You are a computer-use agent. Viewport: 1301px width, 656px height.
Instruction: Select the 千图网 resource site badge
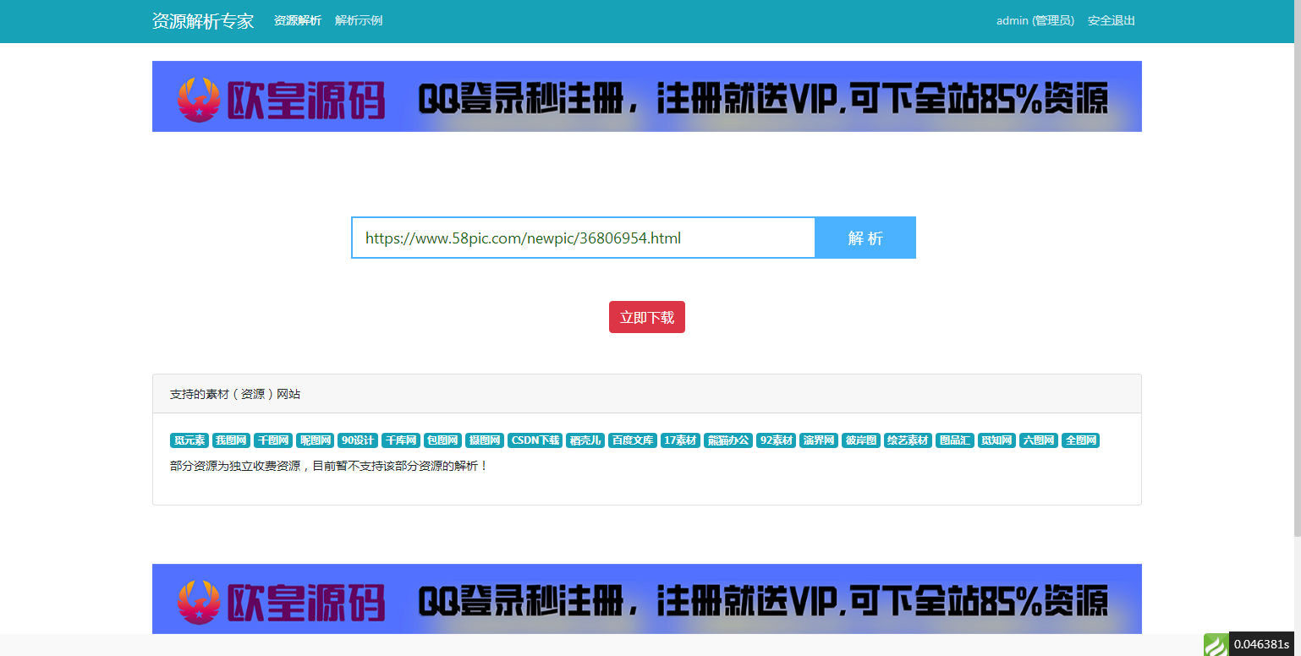pos(273,440)
